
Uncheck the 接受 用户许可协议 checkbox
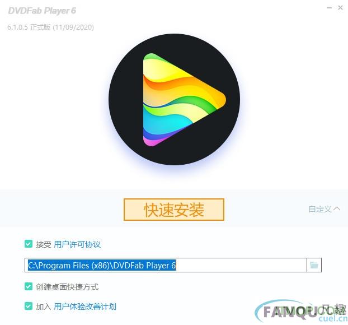point(29,244)
